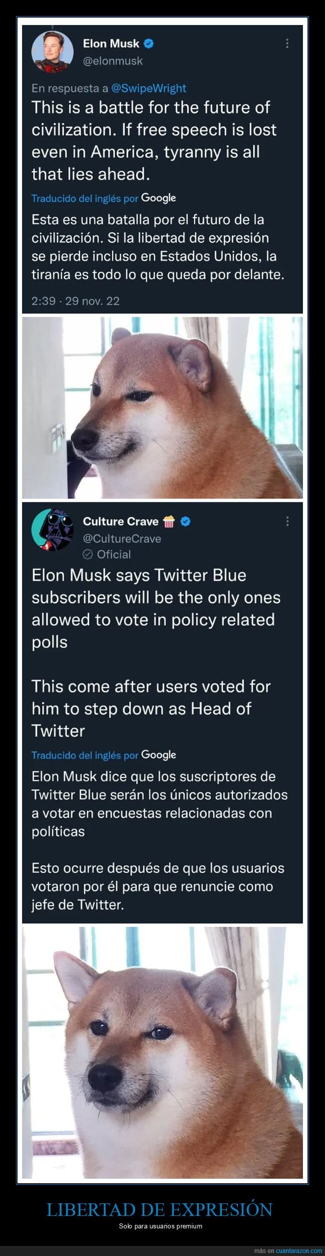The image size is (325, 1256).
Task: Click Elon Musk's verified badge
Action: pos(148,43)
